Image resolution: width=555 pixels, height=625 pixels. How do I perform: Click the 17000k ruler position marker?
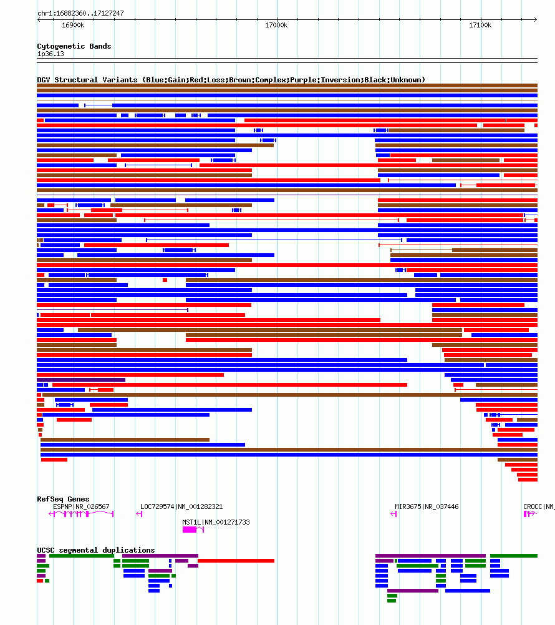click(276, 25)
